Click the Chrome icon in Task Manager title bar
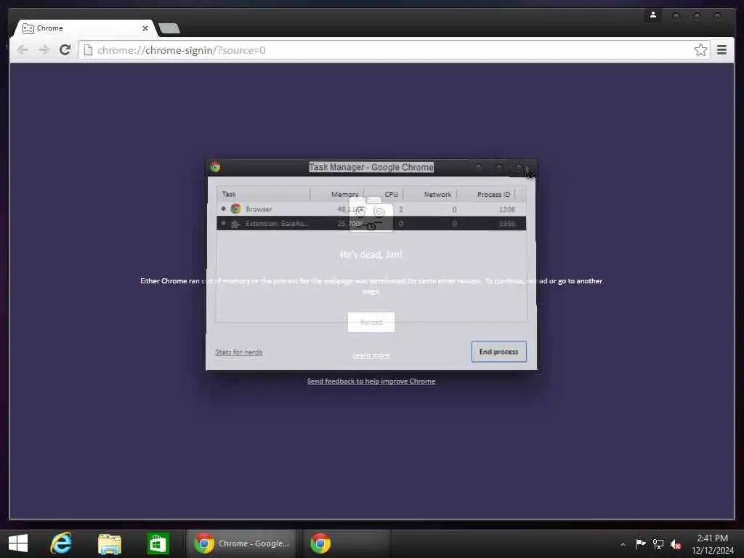744x558 pixels. (x=215, y=167)
